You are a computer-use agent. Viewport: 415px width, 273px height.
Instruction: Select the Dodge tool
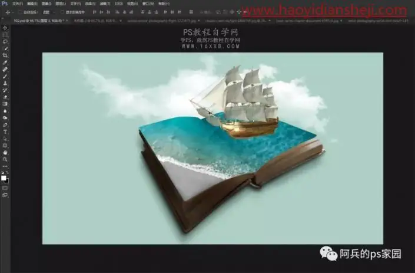5,118
